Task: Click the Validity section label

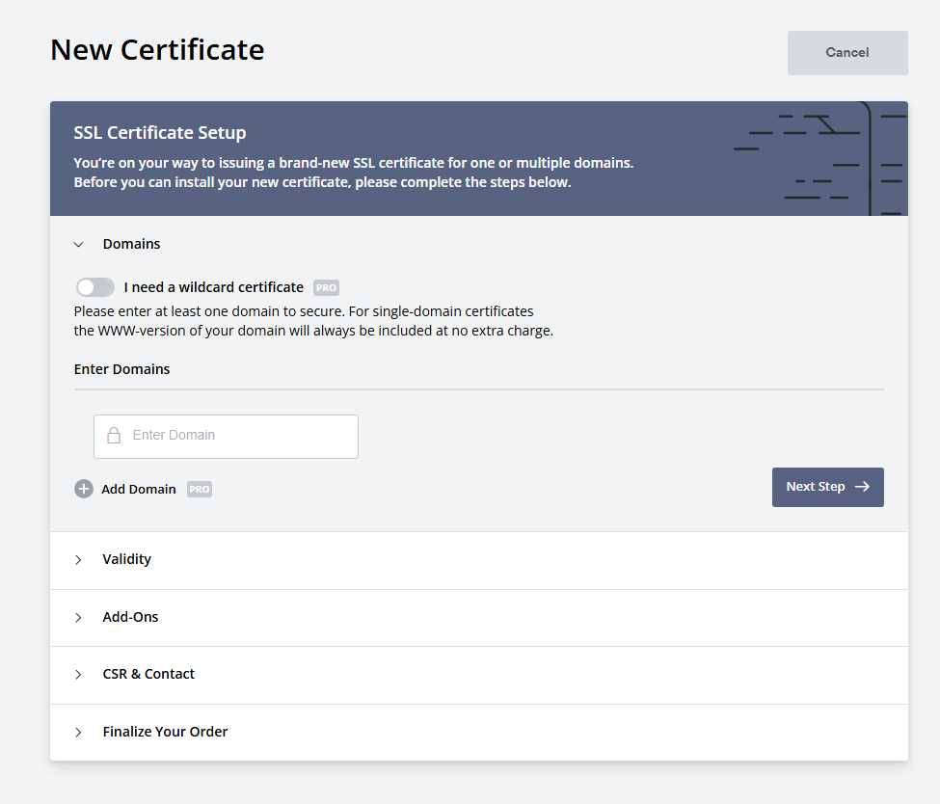Action: pyautogui.click(x=127, y=559)
